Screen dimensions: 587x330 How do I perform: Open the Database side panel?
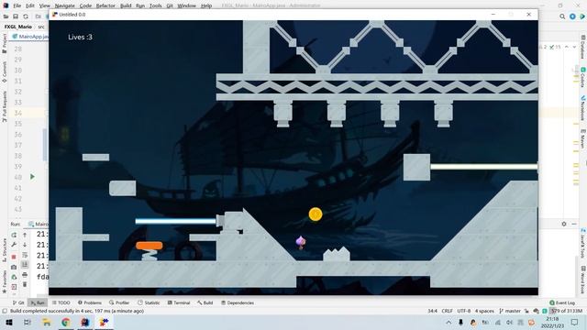coord(583,47)
